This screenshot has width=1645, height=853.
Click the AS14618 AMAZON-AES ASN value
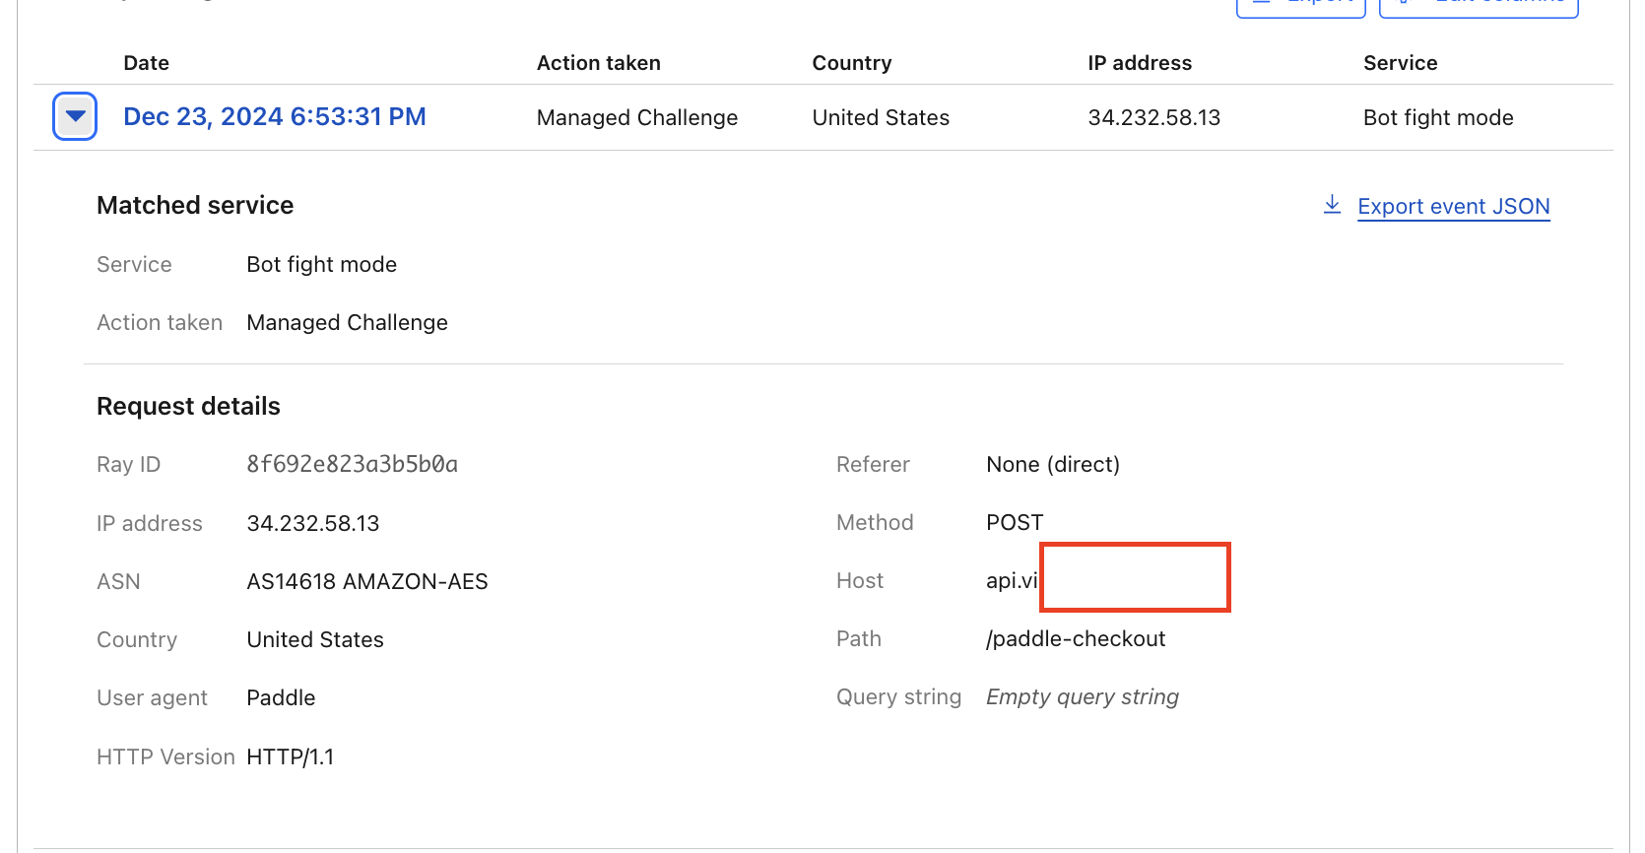pos(366,581)
